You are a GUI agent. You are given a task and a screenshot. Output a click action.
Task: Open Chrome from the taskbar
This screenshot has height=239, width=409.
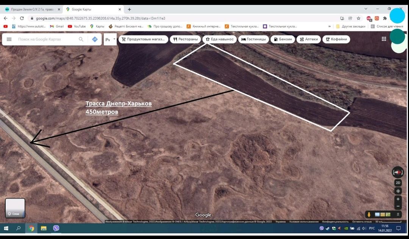pyautogui.click(x=31, y=228)
